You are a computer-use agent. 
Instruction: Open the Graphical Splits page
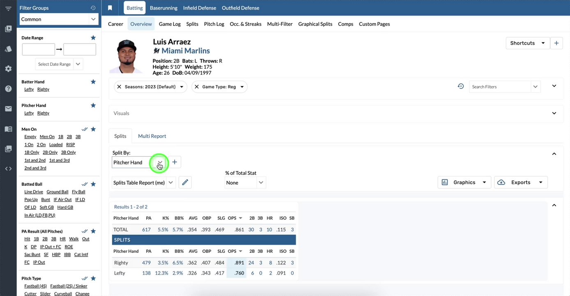pos(315,24)
